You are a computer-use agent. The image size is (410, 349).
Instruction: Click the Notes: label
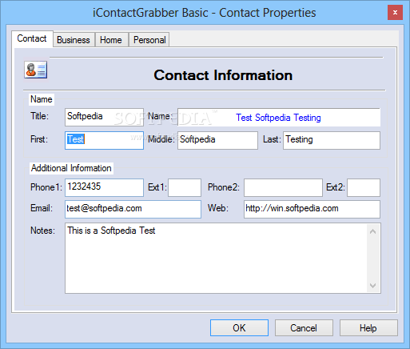pyautogui.click(x=42, y=231)
